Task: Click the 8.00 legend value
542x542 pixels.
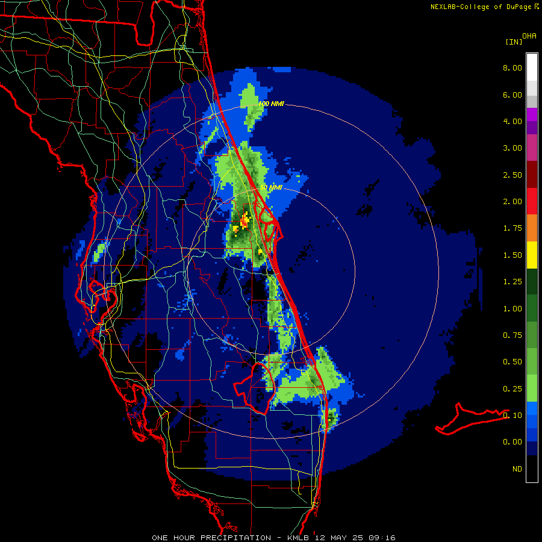Action: point(512,67)
